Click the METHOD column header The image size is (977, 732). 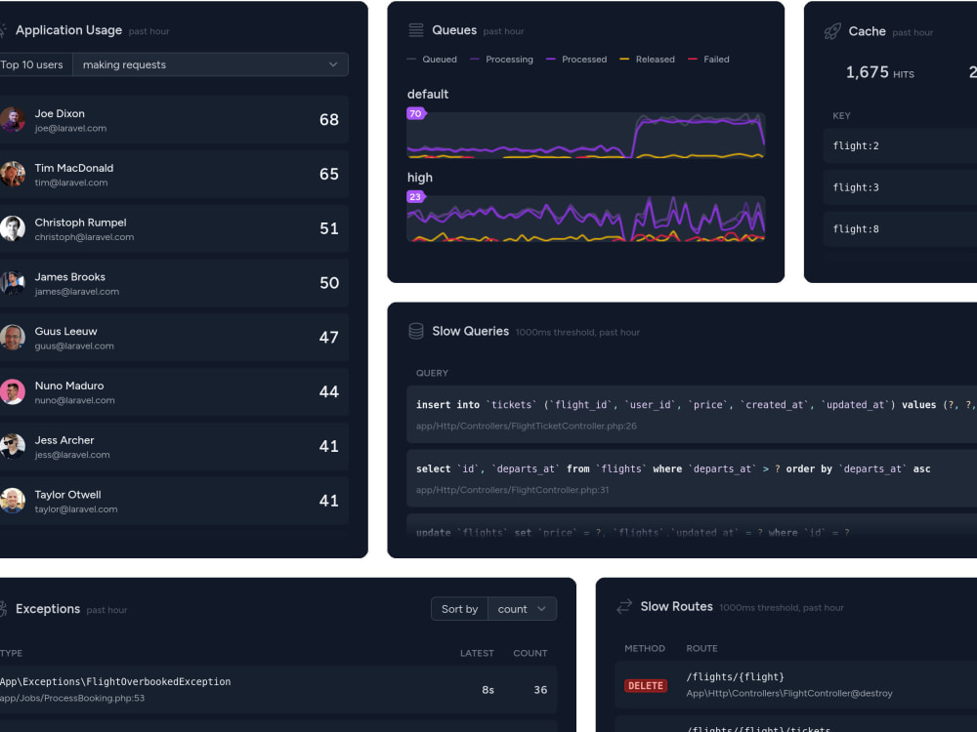click(645, 649)
